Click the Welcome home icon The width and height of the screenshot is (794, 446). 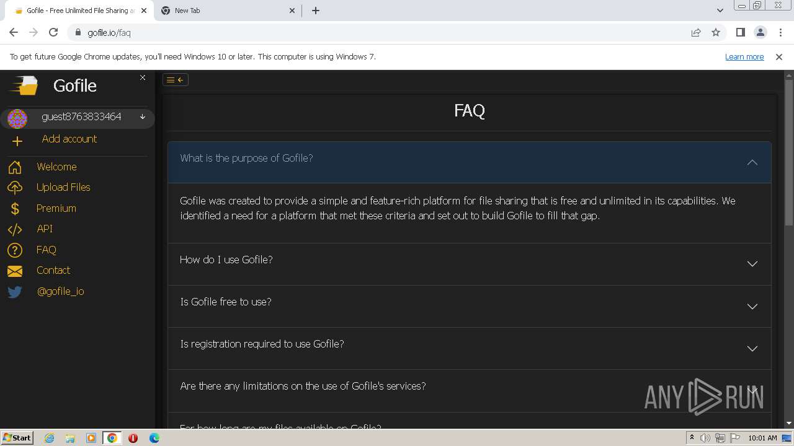(x=15, y=167)
